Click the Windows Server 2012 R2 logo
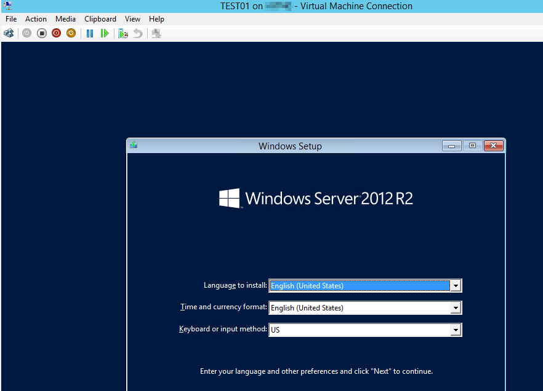543x391 pixels. (x=316, y=199)
